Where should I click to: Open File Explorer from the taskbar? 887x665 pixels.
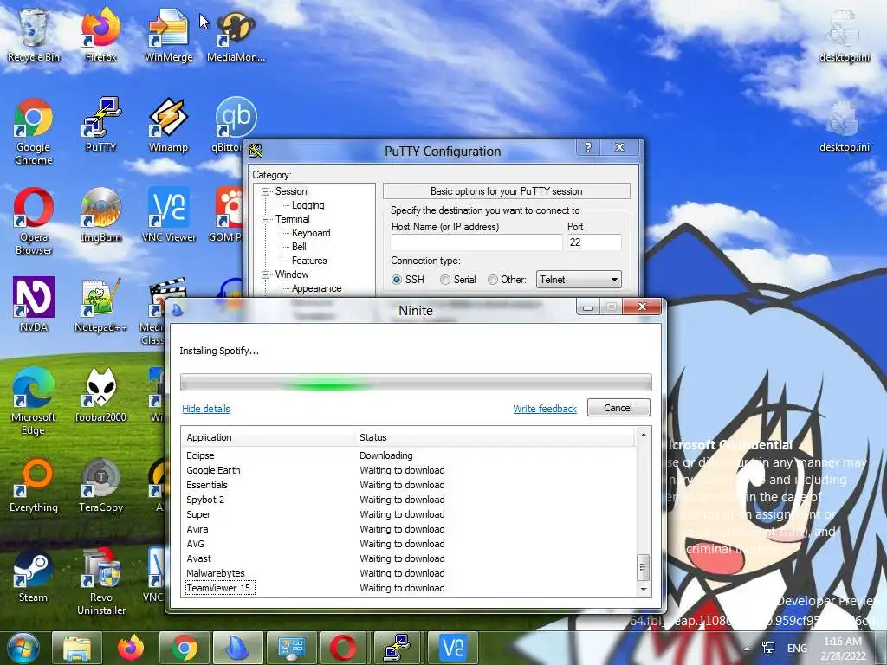(x=77, y=648)
